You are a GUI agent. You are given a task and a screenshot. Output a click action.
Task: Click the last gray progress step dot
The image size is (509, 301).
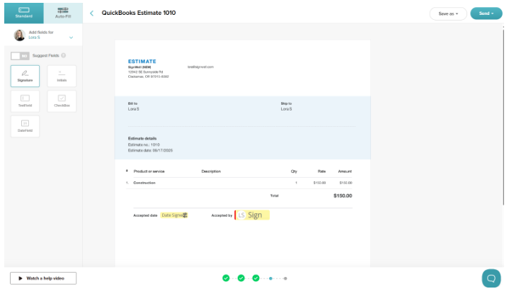tap(285, 278)
